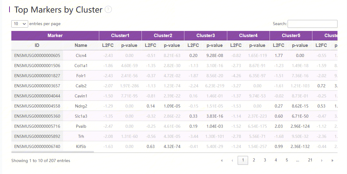The height and width of the screenshot is (174, 347).
Task: Sort by the ID column header
Action: click(37, 45)
